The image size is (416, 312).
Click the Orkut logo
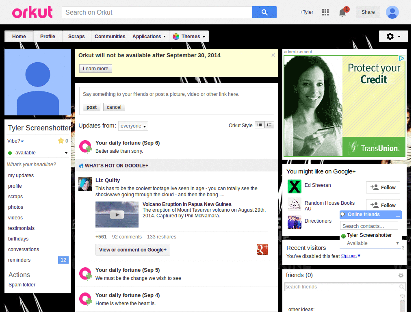point(32,12)
